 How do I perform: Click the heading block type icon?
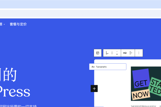[107, 53]
